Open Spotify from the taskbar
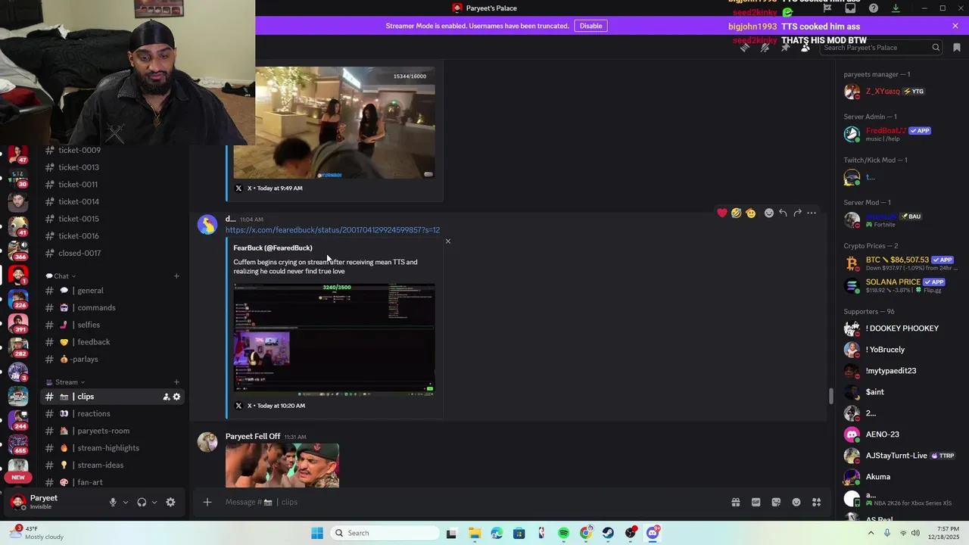Viewport: 969px width, 545px height. [x=564, y=534]
